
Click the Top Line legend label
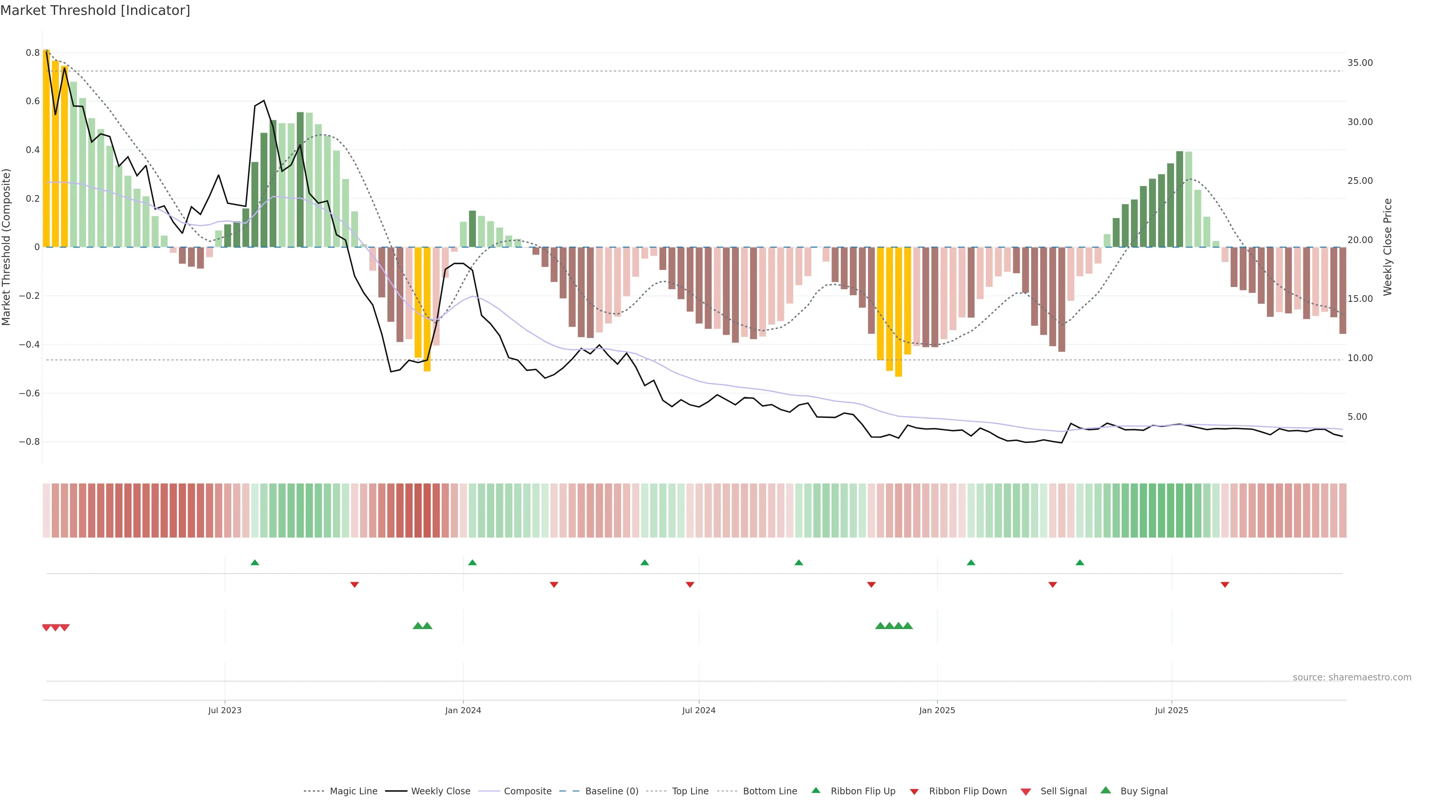point(690,791)
